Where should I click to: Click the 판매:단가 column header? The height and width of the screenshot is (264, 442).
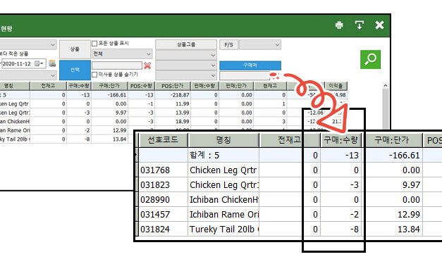pyautogui.click(x=236, y=86)
